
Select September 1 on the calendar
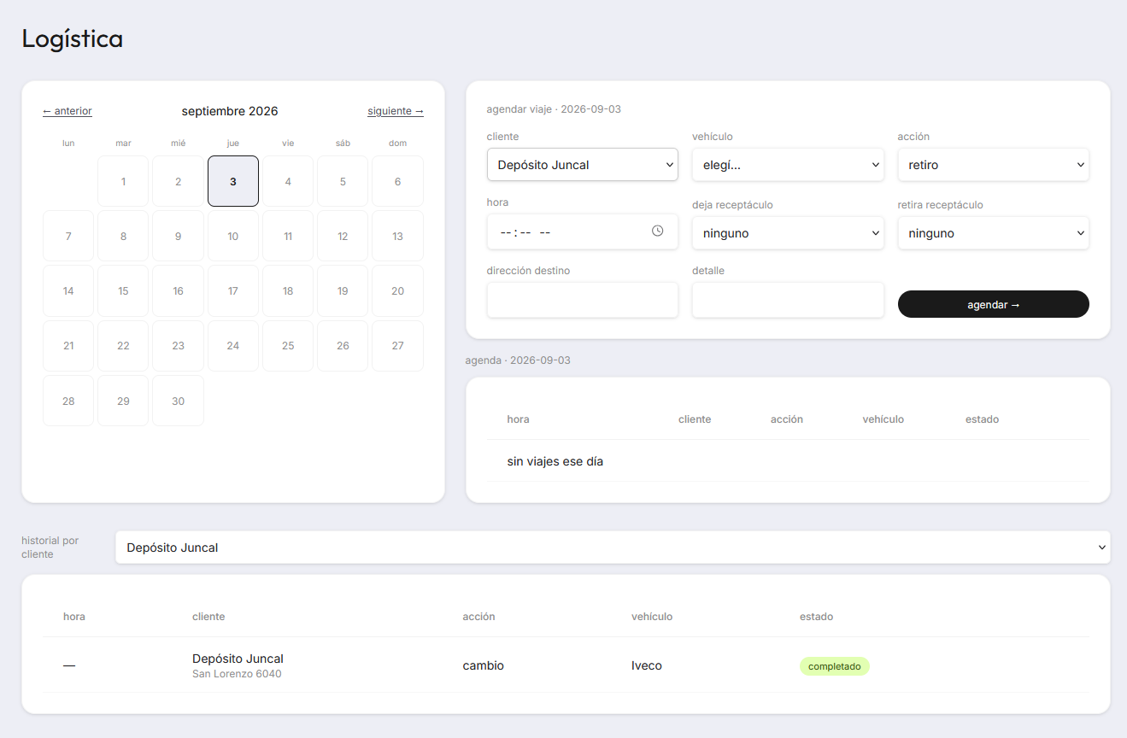pos(123,181)
